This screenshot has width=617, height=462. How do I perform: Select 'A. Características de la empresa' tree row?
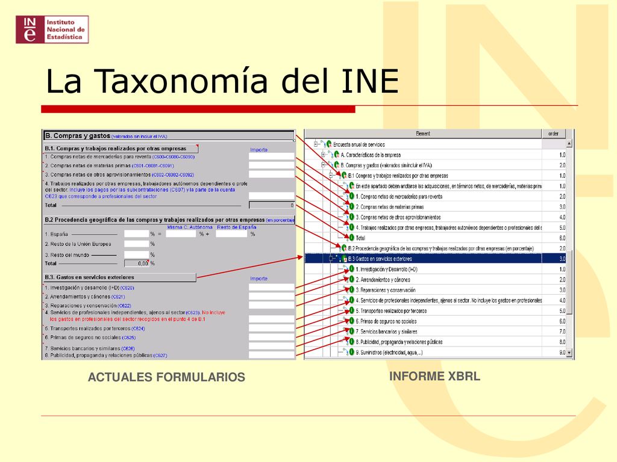(x=436, y=155)
